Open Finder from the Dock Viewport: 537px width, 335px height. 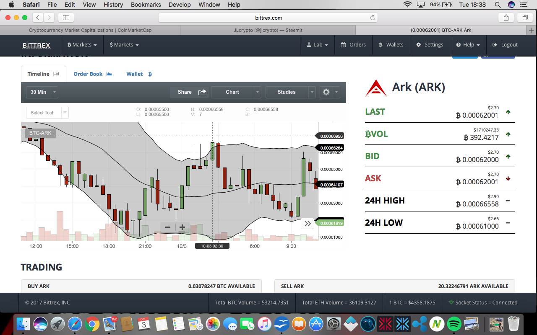pyautogui.click(x=23, y=324)
